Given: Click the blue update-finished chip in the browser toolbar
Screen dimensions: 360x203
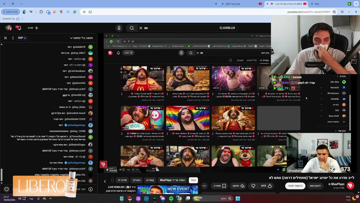Looking at the screenshot, I should 10,12.
